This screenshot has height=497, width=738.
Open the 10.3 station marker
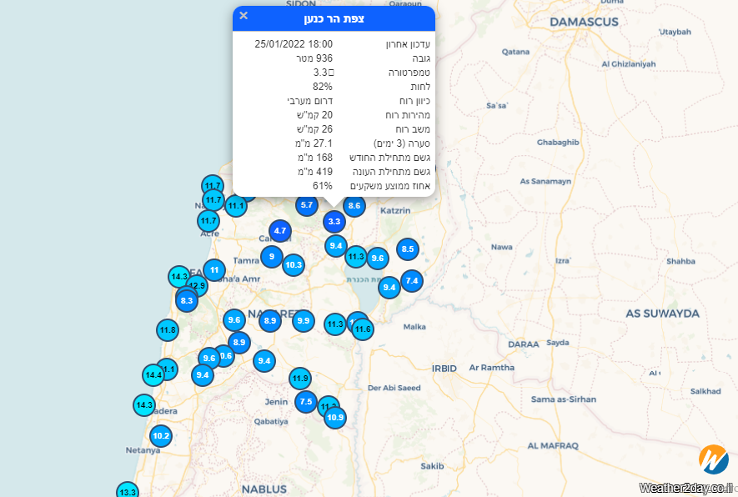click(294, 265)
